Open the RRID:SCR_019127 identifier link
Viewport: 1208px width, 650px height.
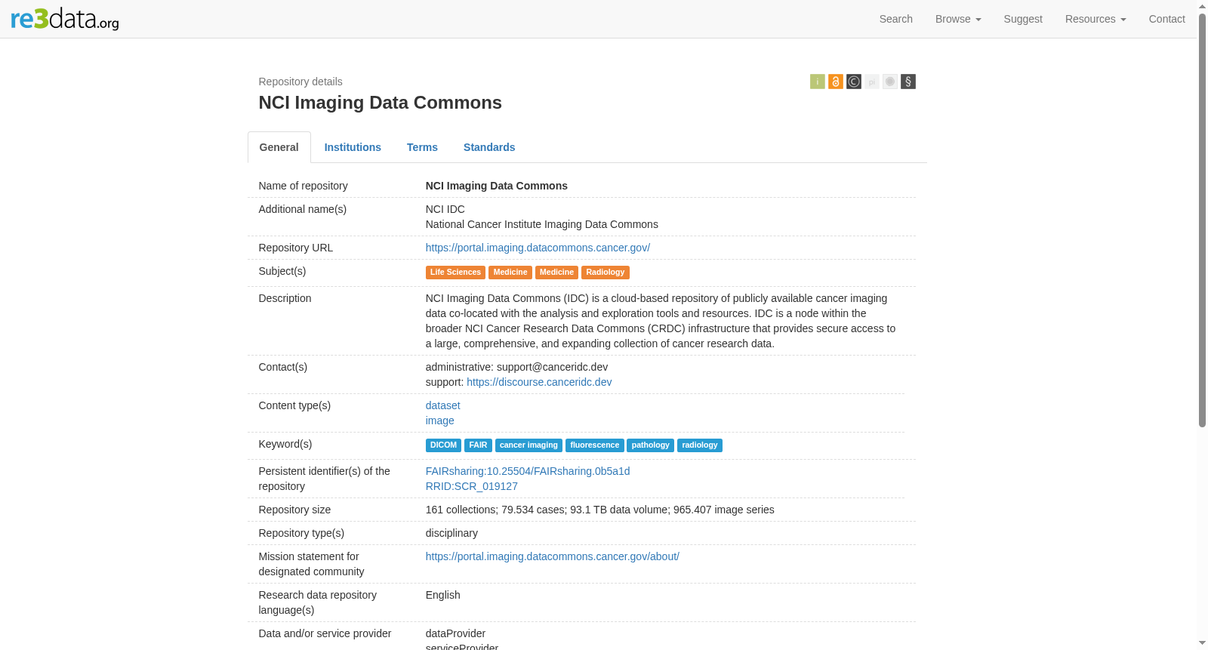coord(472,486)
